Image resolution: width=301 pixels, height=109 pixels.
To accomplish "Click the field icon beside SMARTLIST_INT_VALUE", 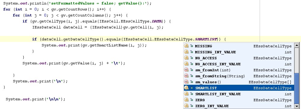I will [x=186, y=94].
